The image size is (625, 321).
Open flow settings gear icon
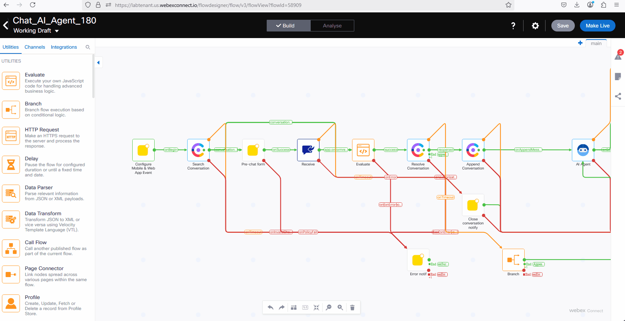click(535, 26)
